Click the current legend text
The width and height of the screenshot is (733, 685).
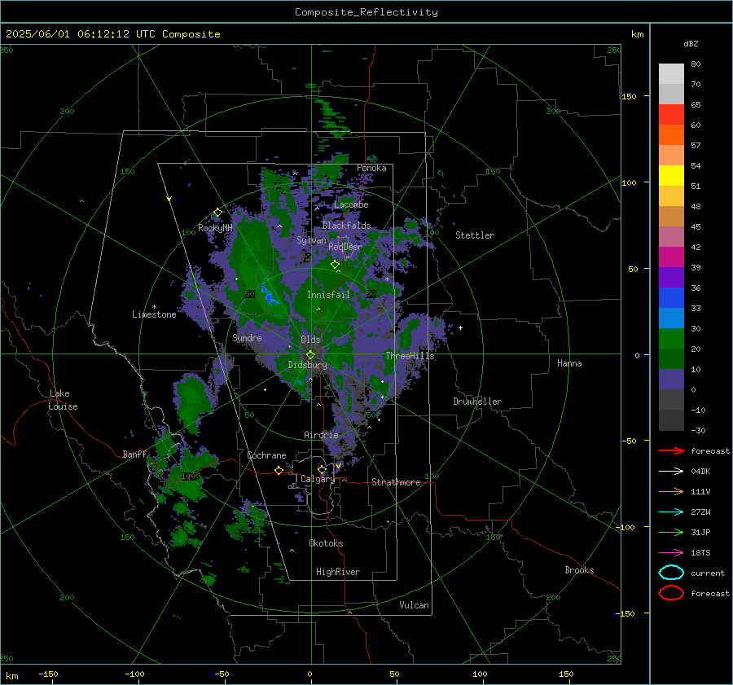tap(708, 573)
